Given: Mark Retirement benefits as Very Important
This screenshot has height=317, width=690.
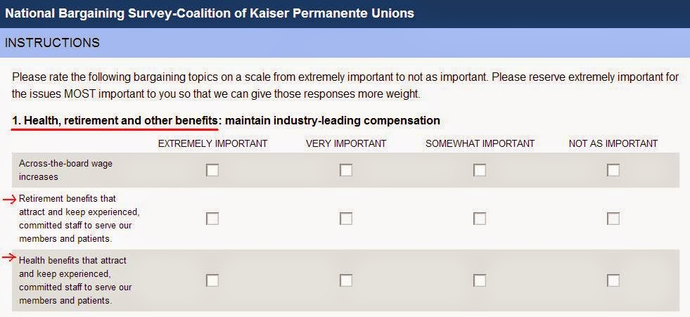Looking at the screenshot, I should click(x=346, y=219).
